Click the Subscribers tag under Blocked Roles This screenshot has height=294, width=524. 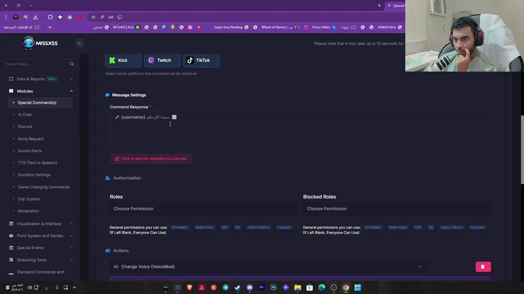[x=452, y=227]
